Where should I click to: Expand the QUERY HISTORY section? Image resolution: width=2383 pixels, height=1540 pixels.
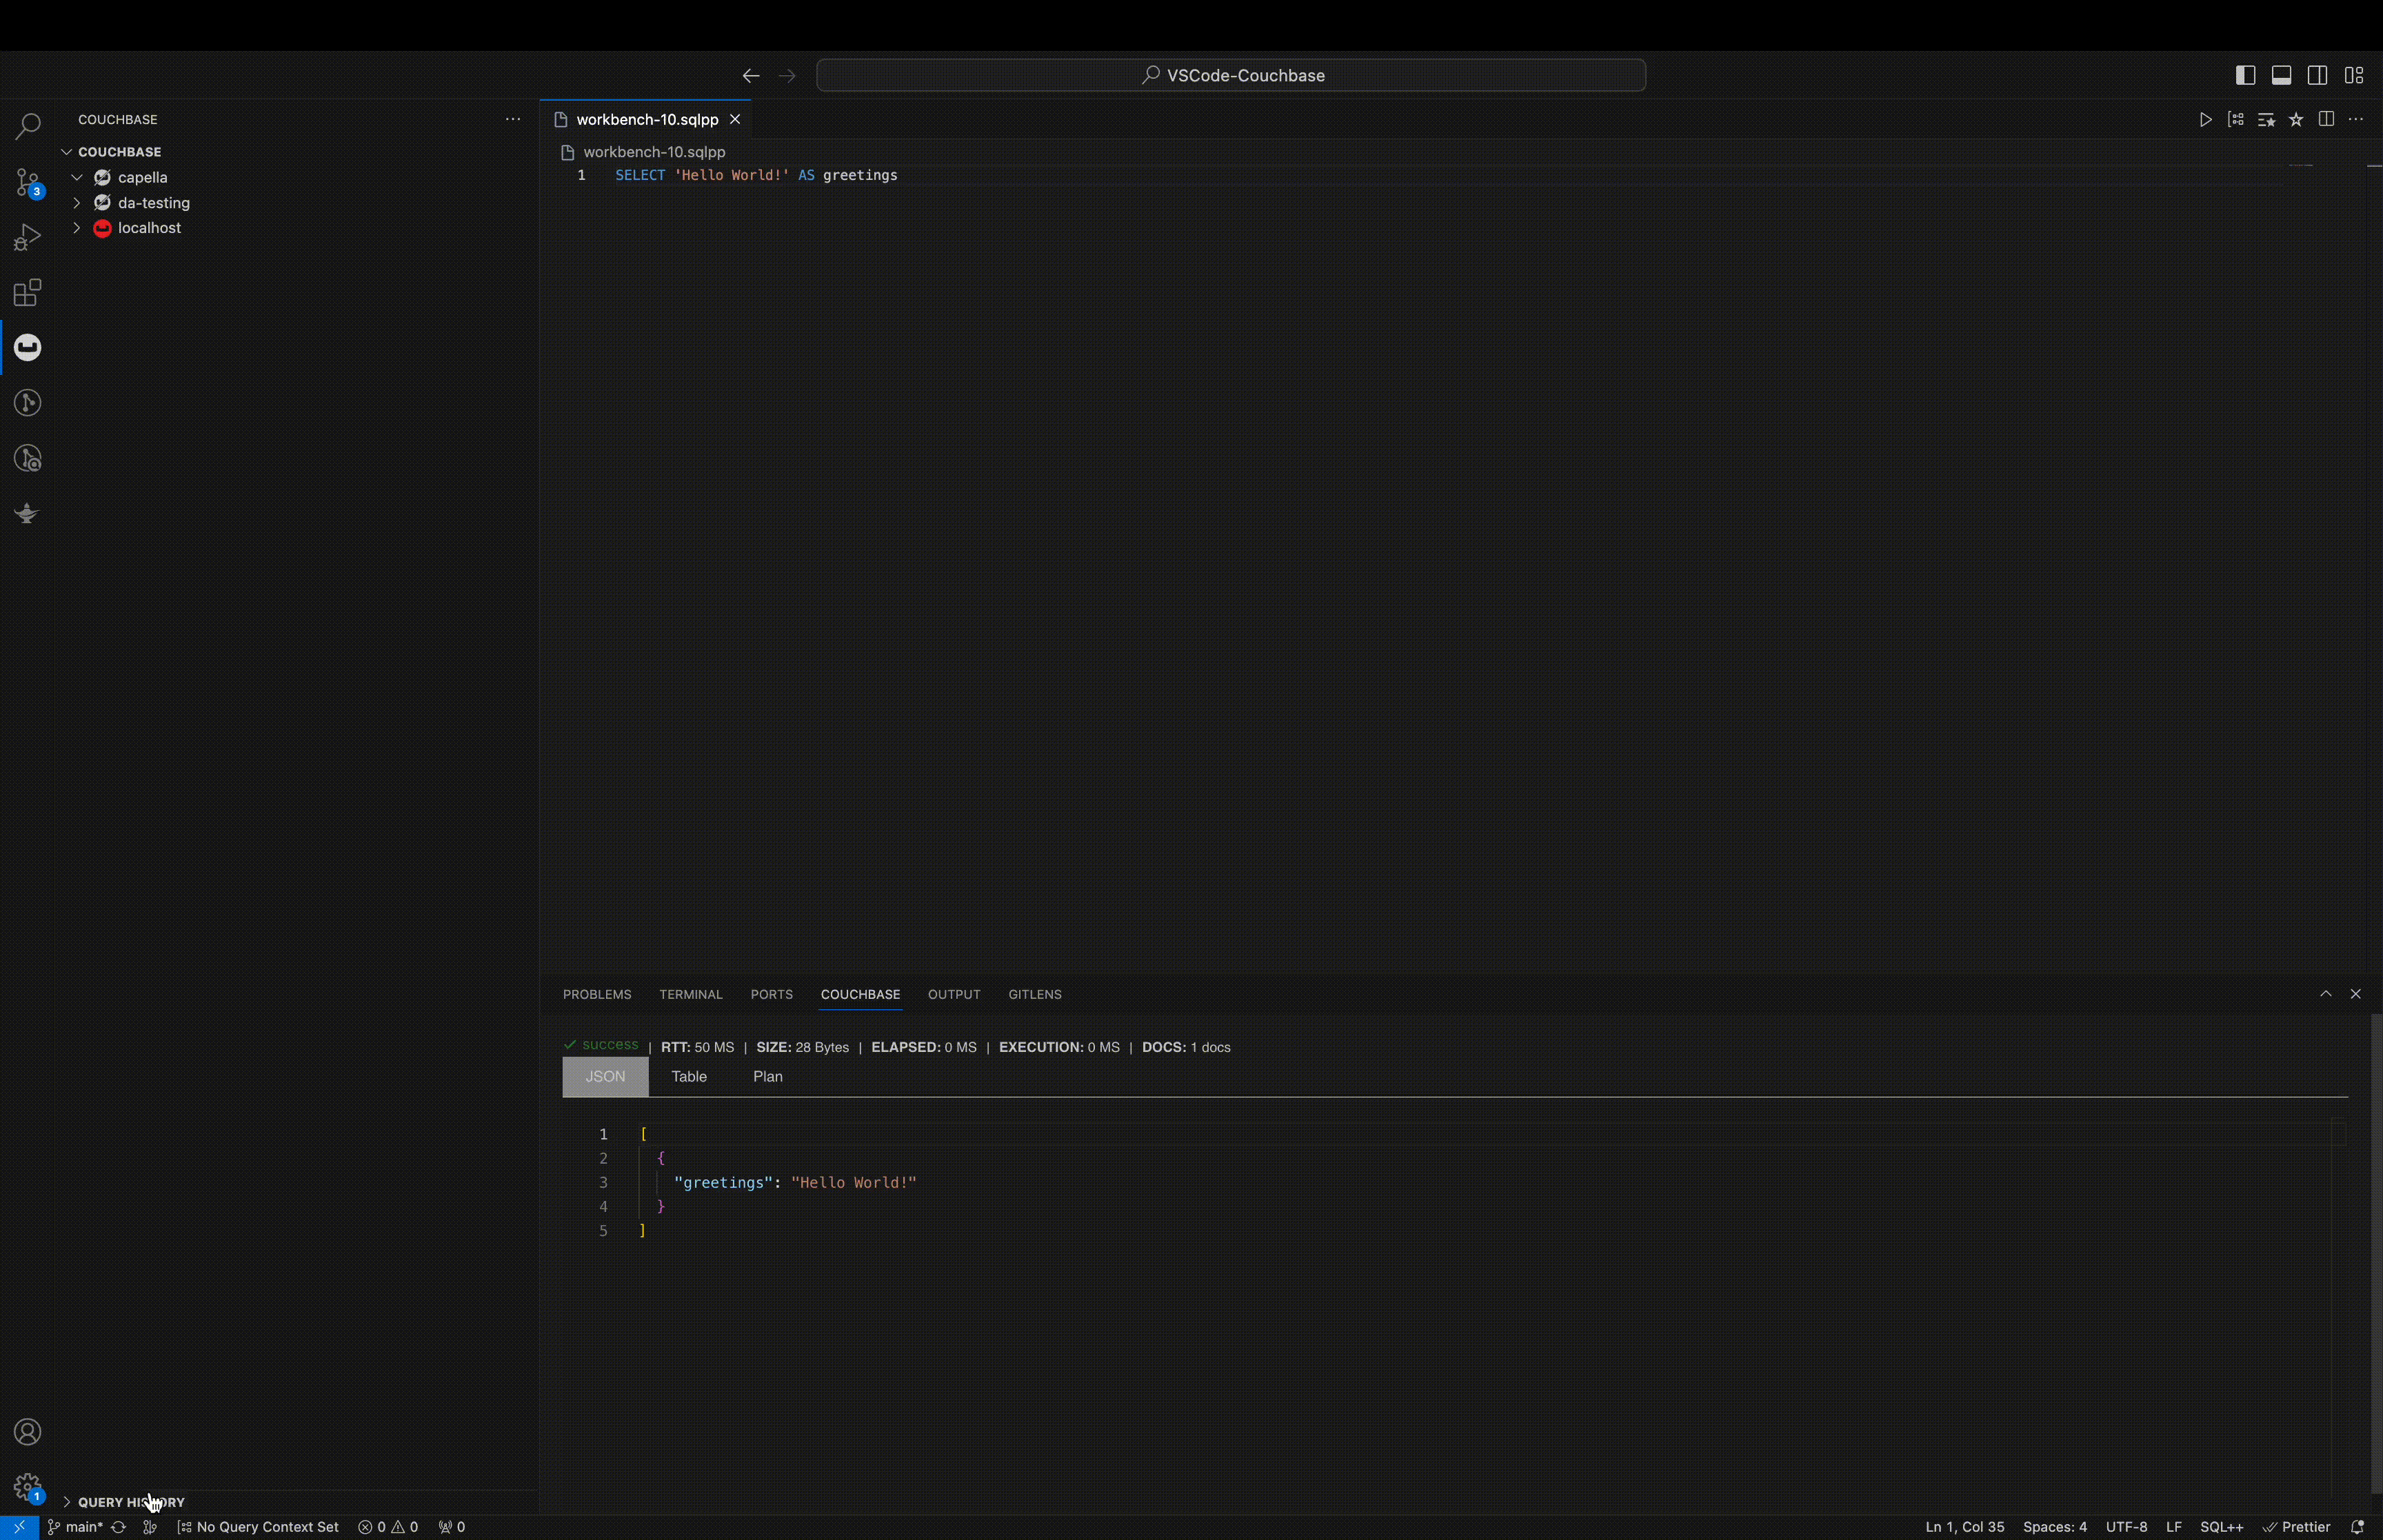(298, 1502)
